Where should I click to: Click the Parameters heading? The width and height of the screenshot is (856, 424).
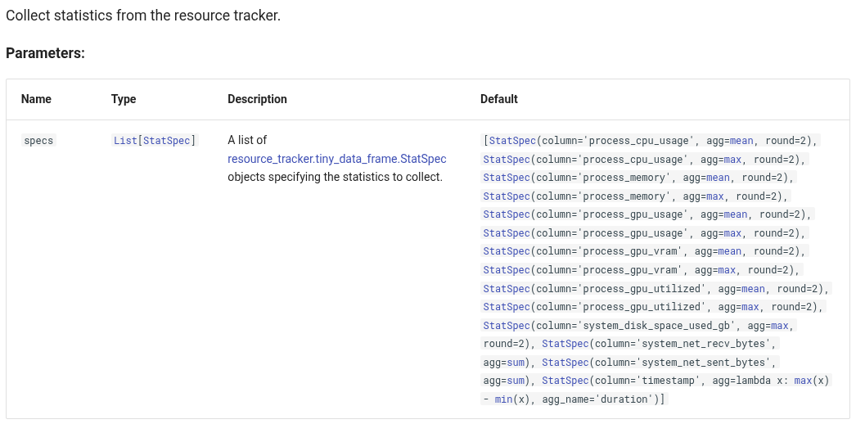45,53
